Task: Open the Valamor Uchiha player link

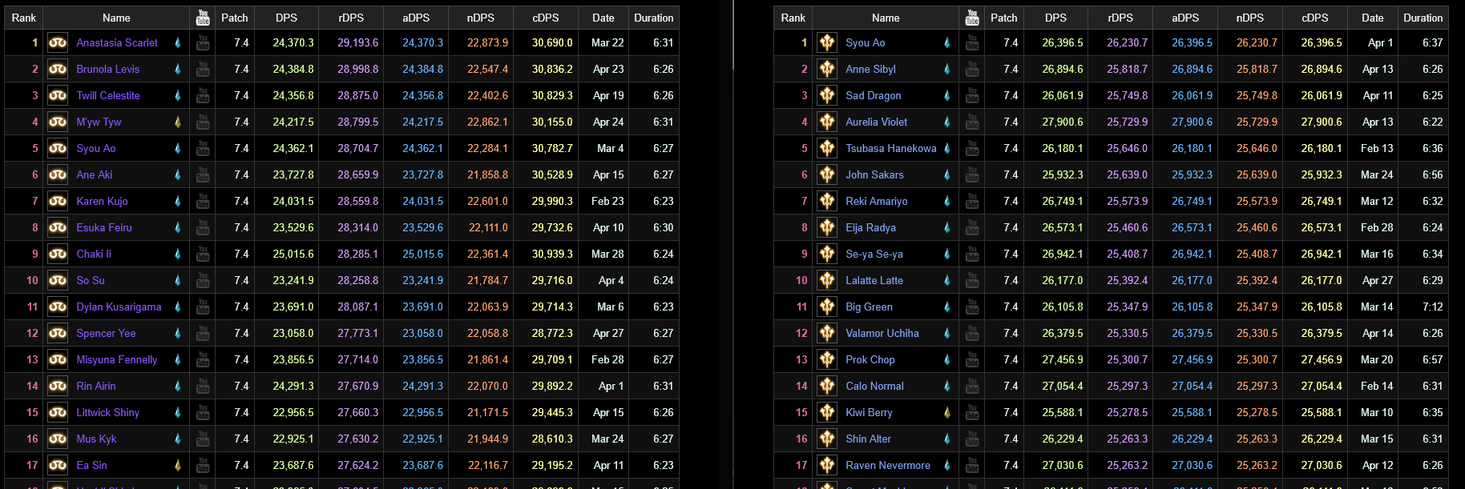Action: pyautogui.click(x=882, y=333)
